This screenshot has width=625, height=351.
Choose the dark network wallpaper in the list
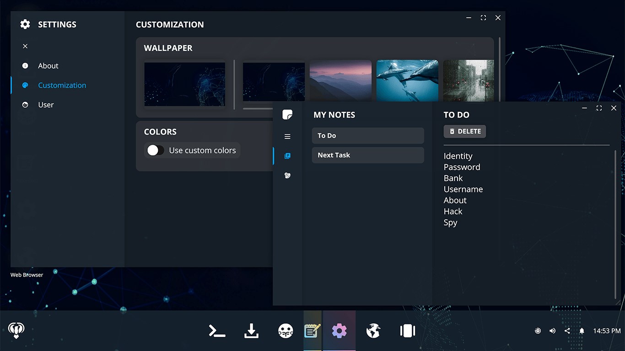tap(274, 81)
